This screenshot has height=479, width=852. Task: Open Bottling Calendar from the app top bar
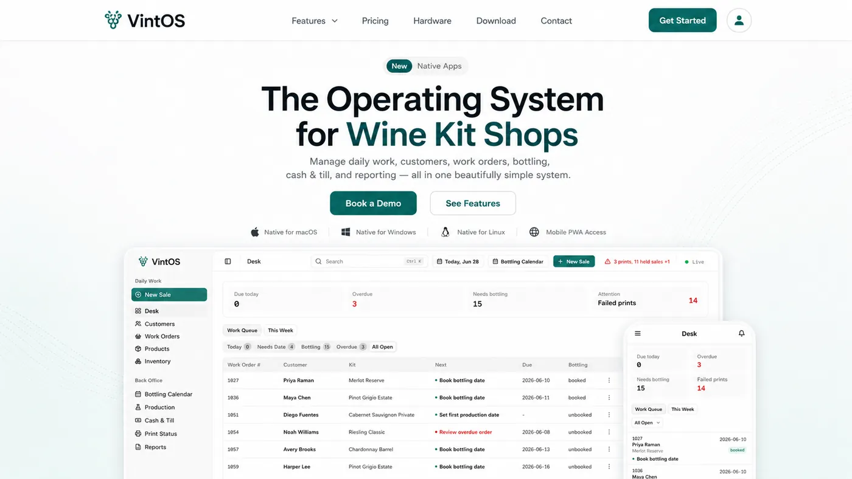(517, 261)
